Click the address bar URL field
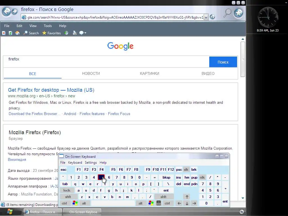The height and width of the screenshot is (216, 288). [x=115, y=17]
